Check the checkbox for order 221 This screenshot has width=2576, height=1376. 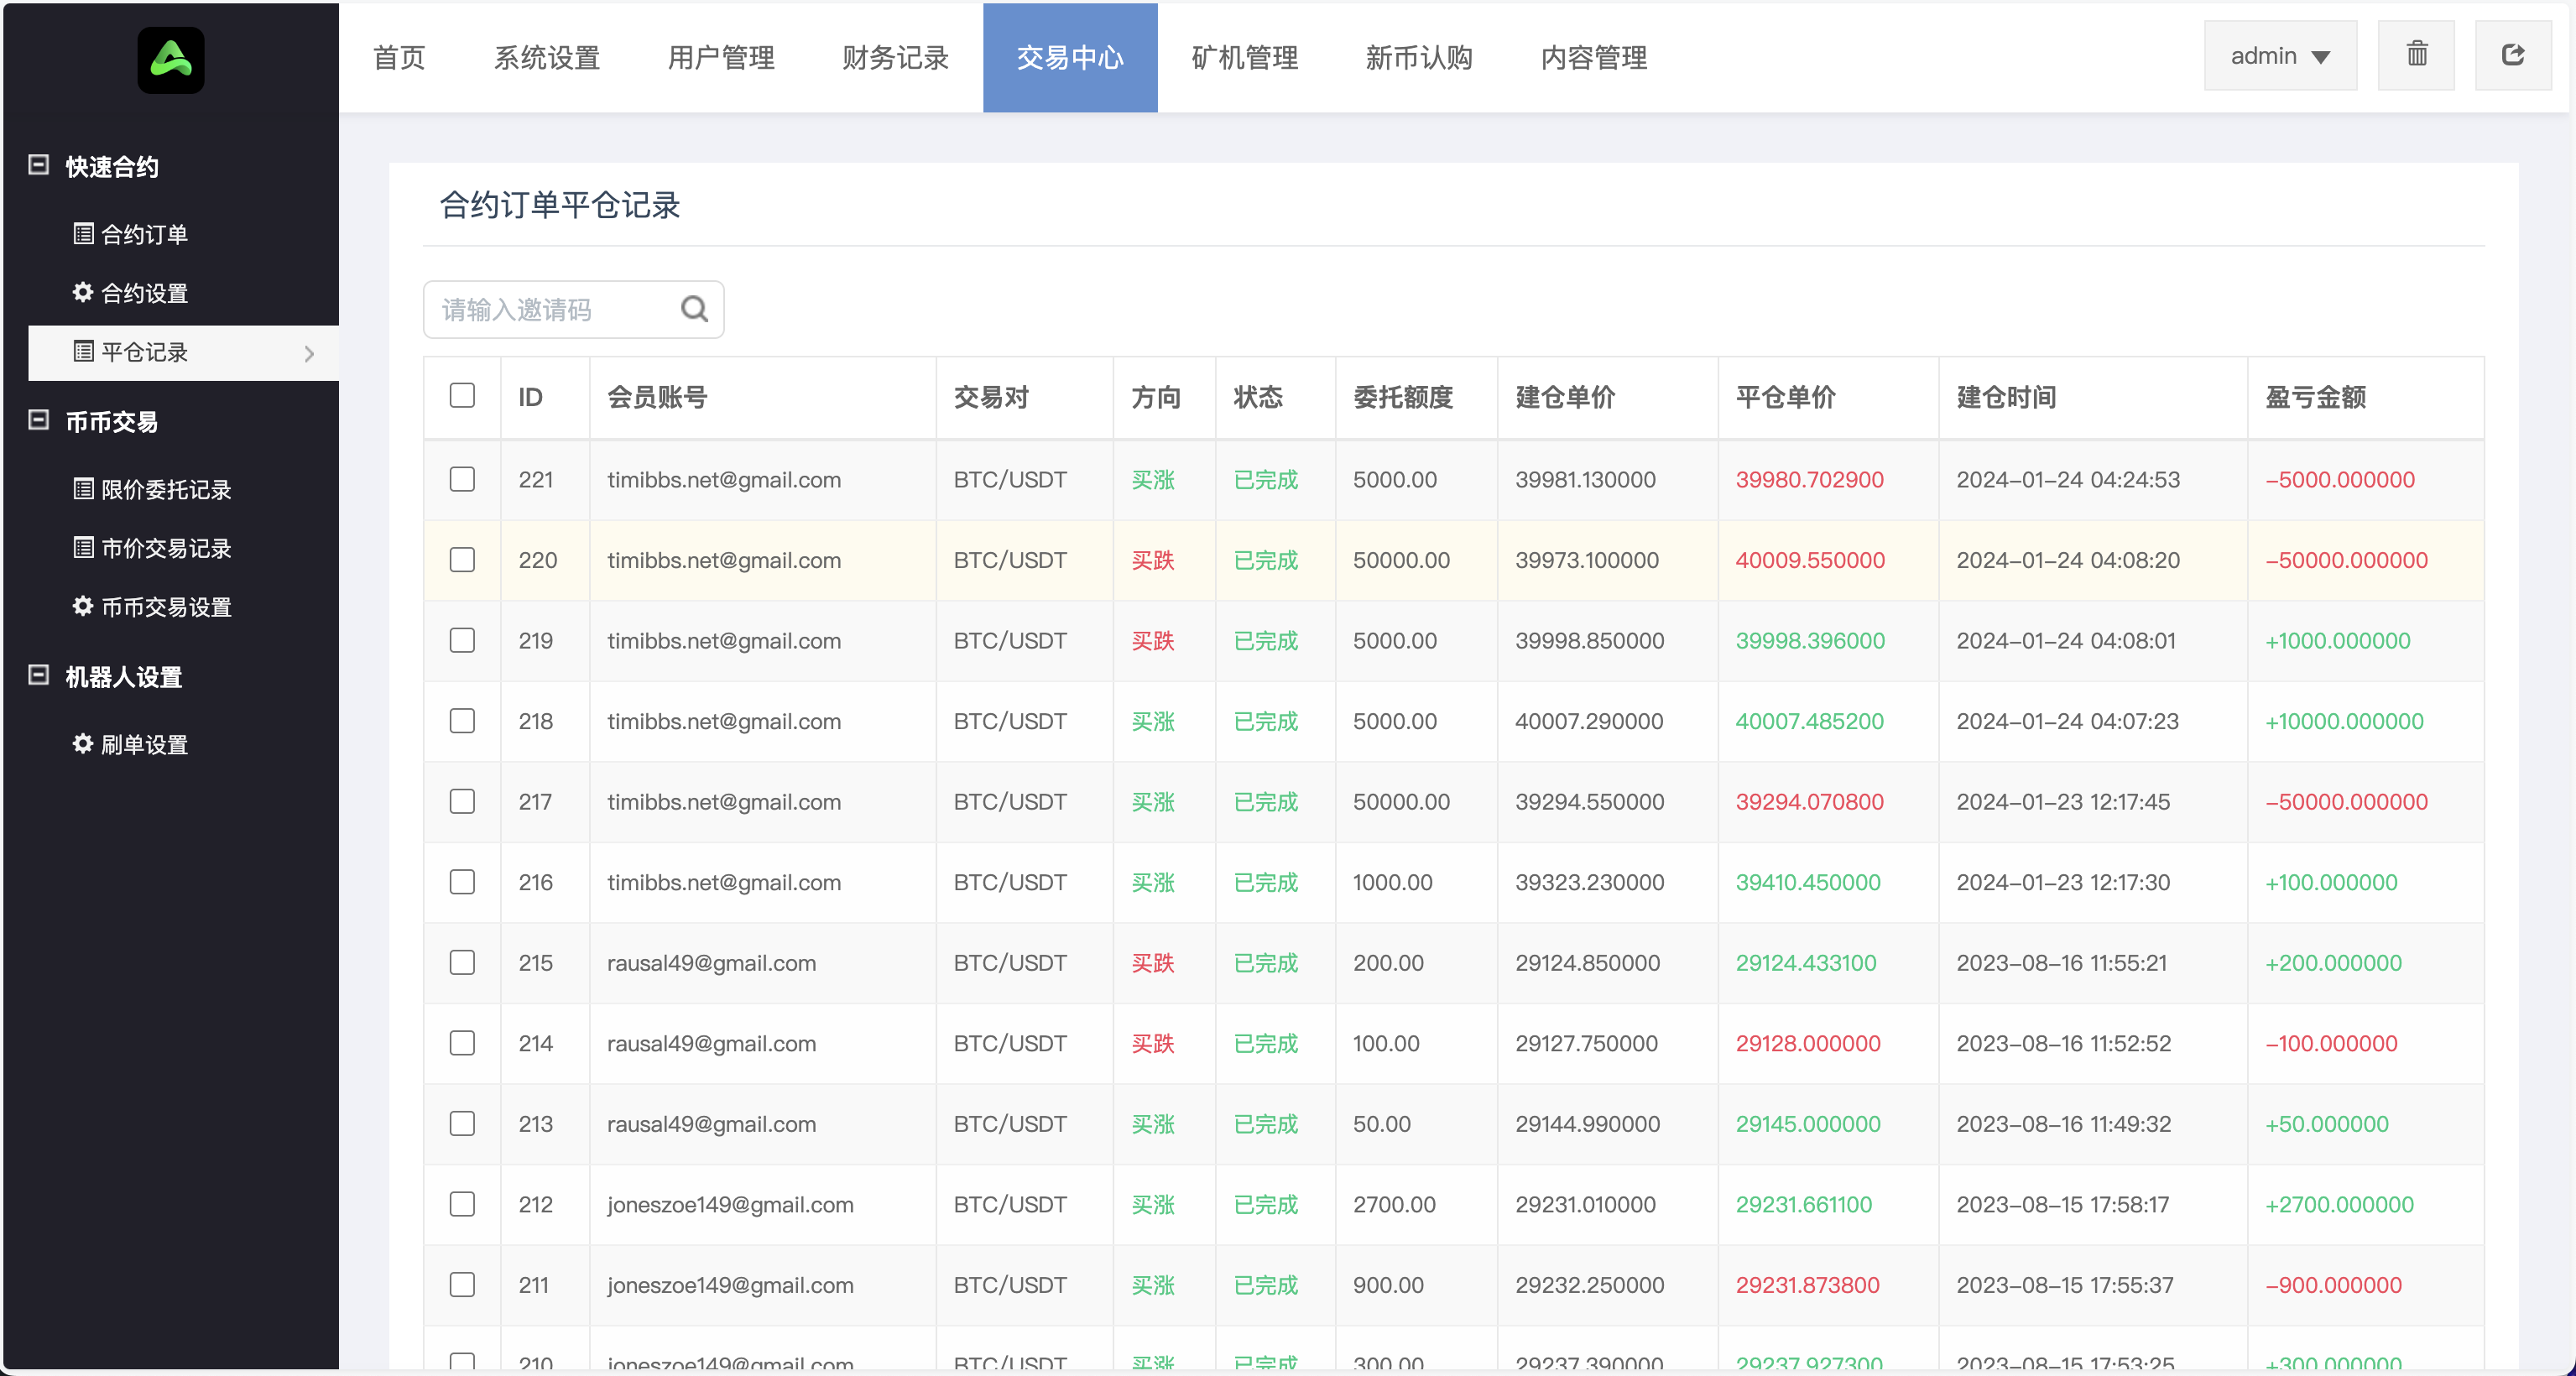pos(462,480)
